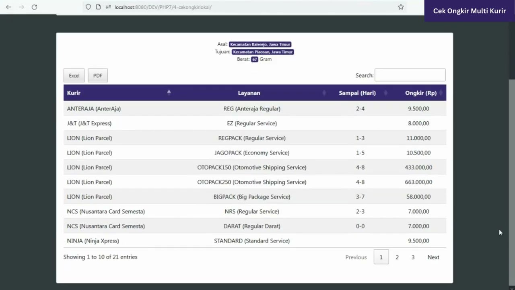
Task: Click the shield tracking protection icon
Action: (89, 7)
